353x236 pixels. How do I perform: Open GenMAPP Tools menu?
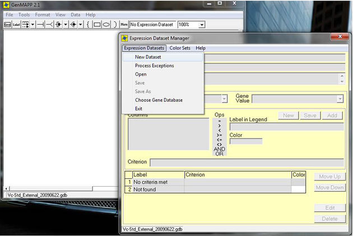coord(24,15)
